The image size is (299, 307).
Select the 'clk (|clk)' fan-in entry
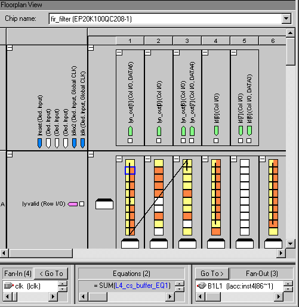[27, 286]
